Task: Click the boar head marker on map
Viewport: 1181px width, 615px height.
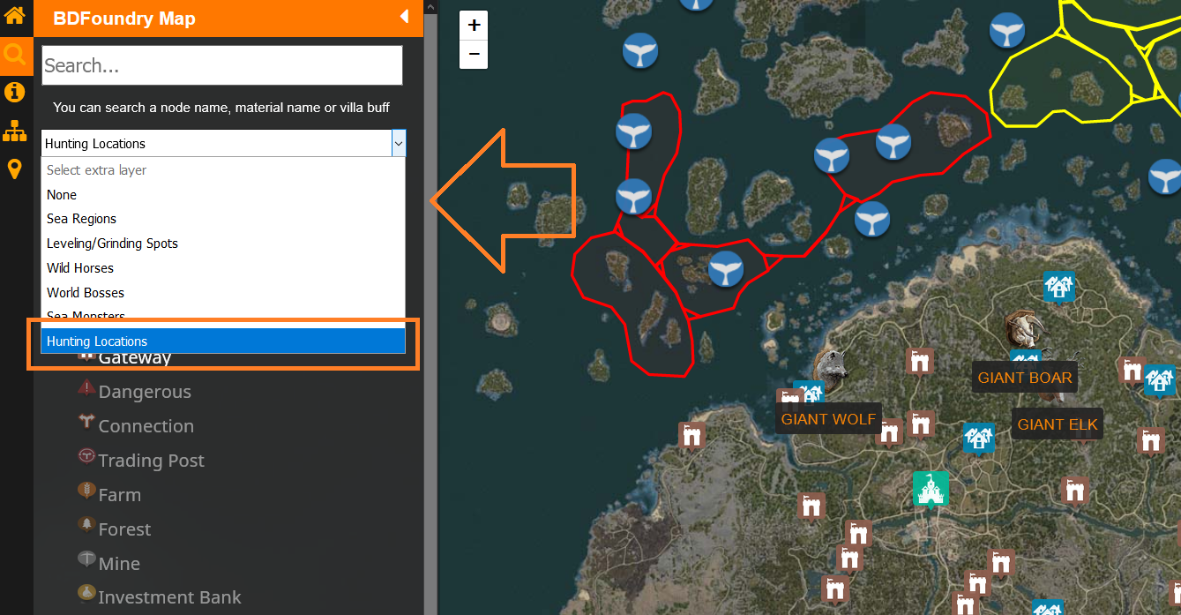Action: pyautogui.click(x=1022, y=329)
